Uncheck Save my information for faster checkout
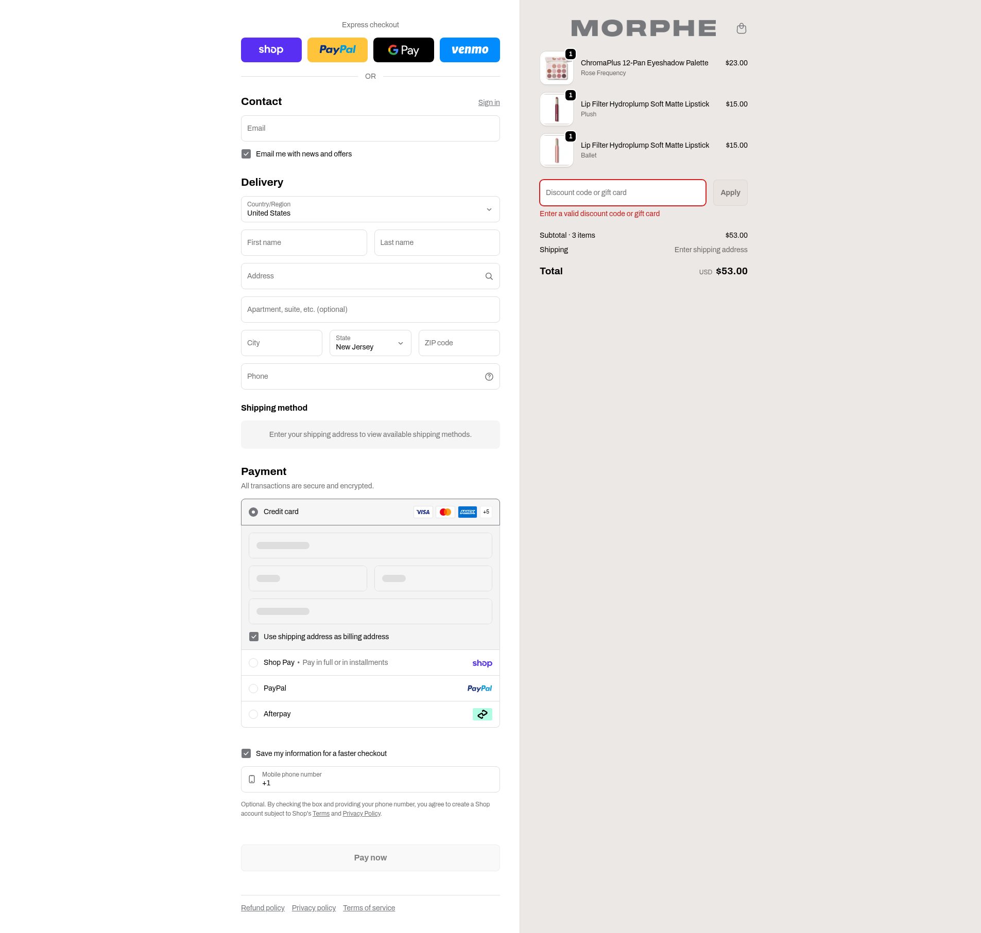The height and width of the screenshot is (933, 981). click(x=246, y=753)
